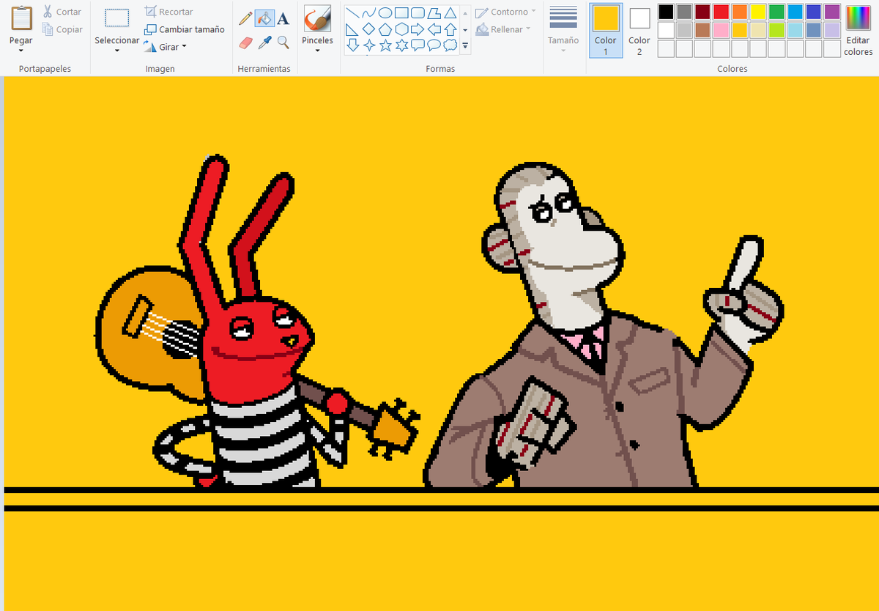Activate the Color 1 selector

point(606,30)
